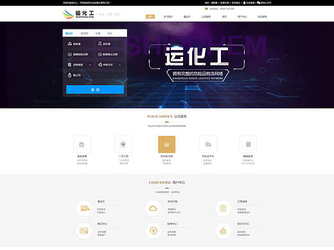Click the 单证中心 title in User Center

(x=102, y=224)
